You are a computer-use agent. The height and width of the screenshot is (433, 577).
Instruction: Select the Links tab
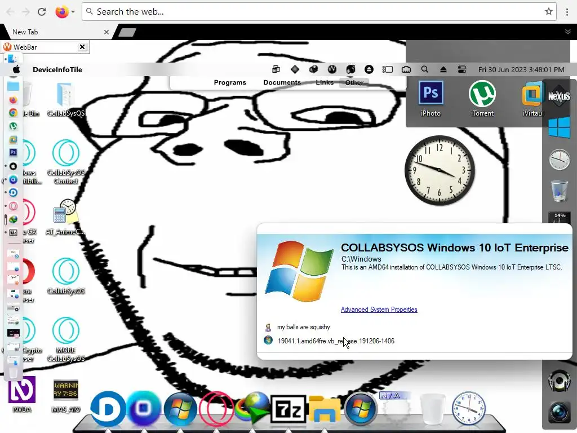[x=325, y=82]
